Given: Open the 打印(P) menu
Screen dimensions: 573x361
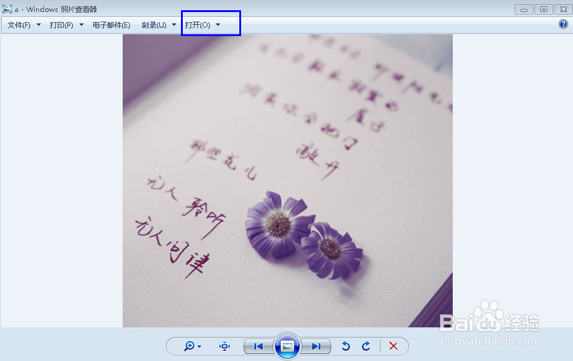Looking at the screenshot, I should [x=61, y=25].
